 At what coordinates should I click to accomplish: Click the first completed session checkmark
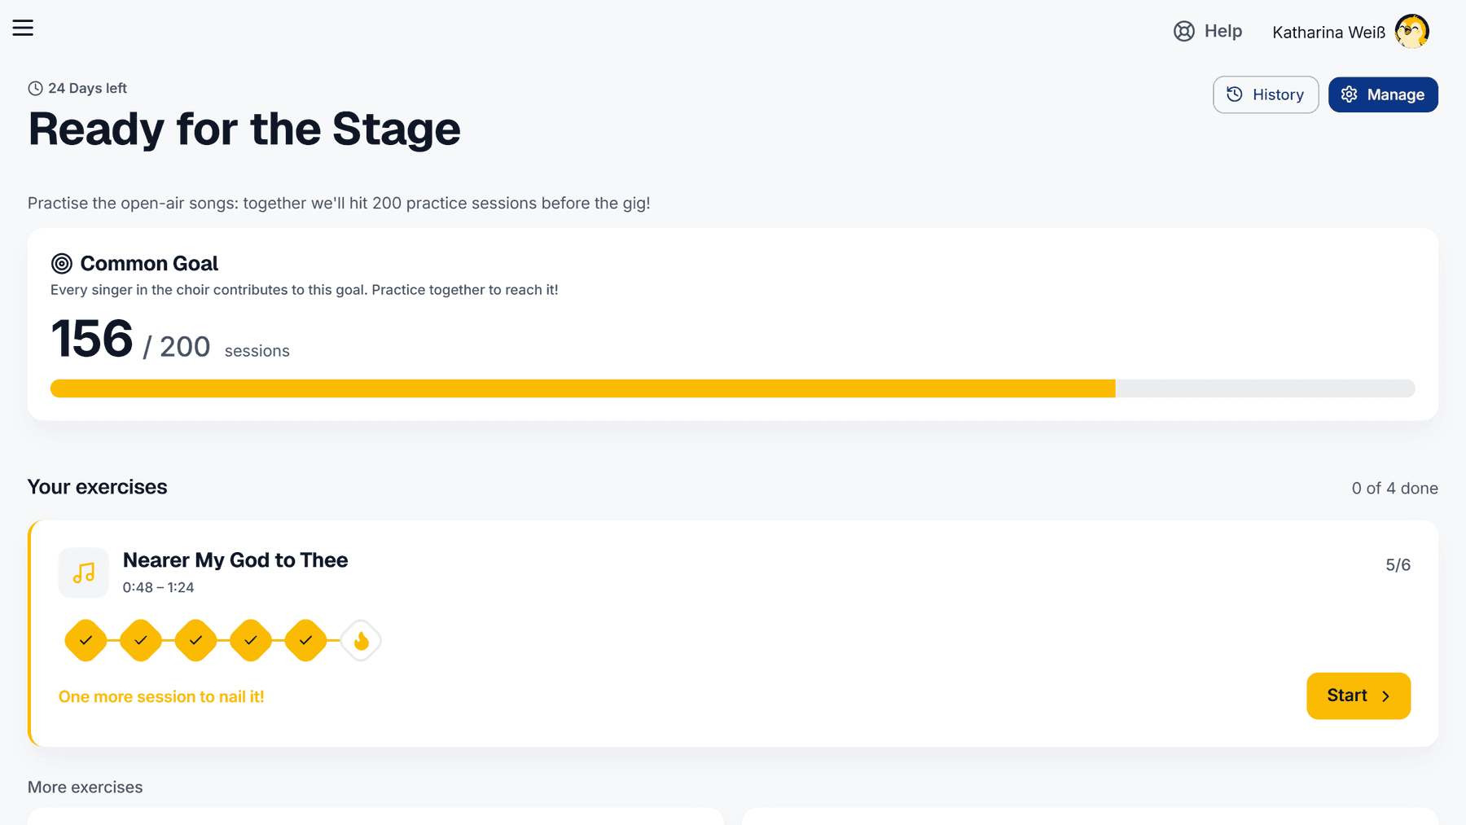[x=86, y=641]
